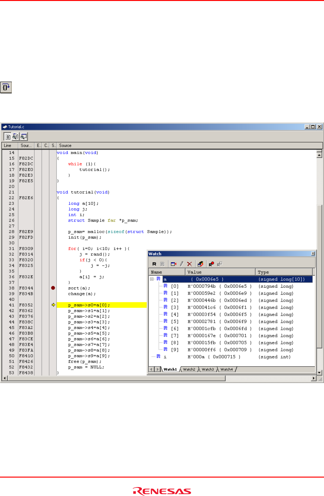
Task: Switch to the mixed view mode icon
Action: (16, 137)
